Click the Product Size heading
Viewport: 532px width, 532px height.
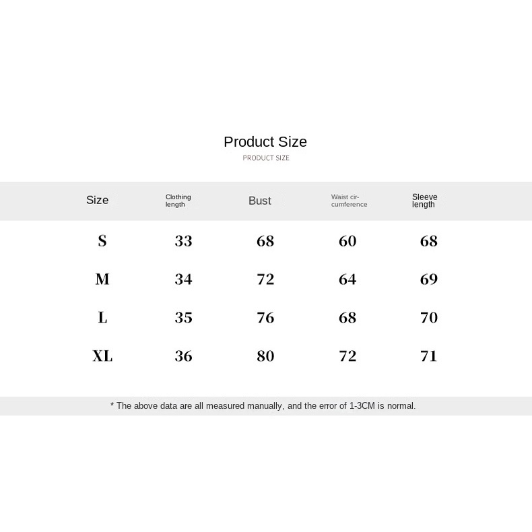(265, 142)
